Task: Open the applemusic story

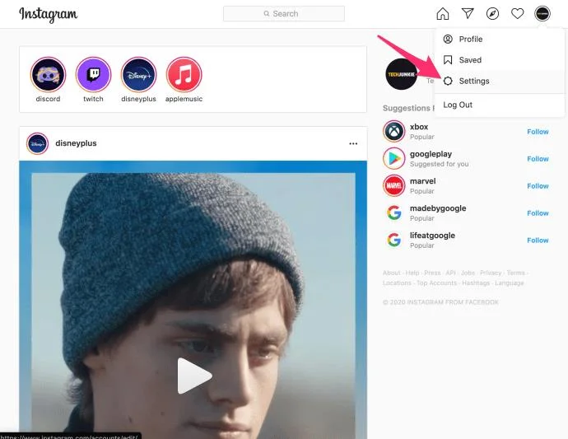Action: (184, 74)
